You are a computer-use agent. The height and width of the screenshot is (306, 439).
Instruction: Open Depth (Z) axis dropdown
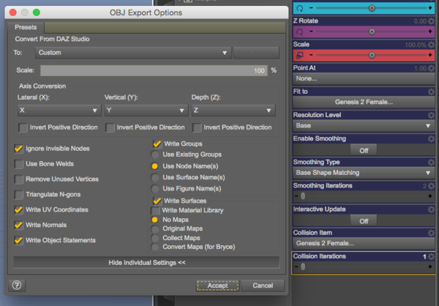(x=233, y=111)
